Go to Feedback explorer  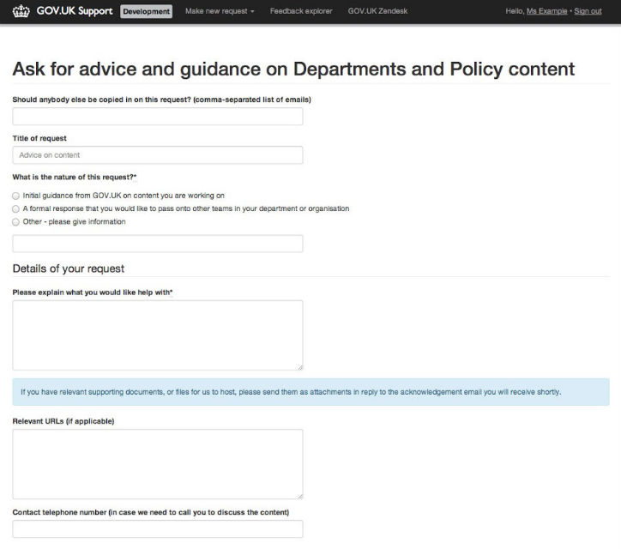301,11
